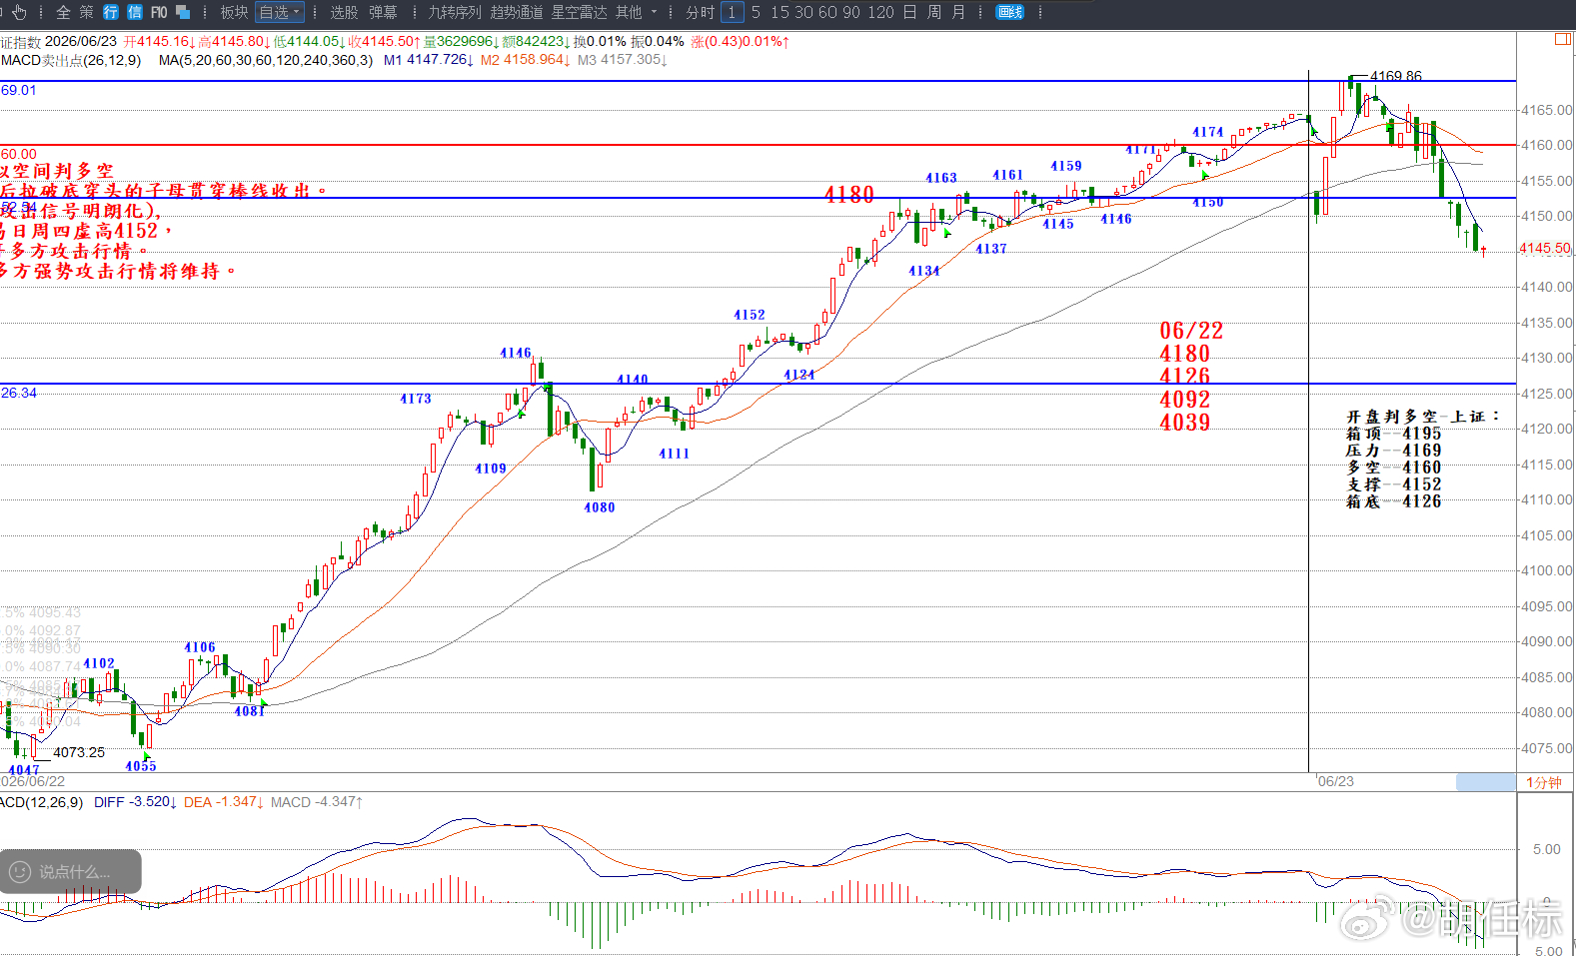Open the 说点什么 comment box
The image size is (1576, 956).
[x=70, y=872]
